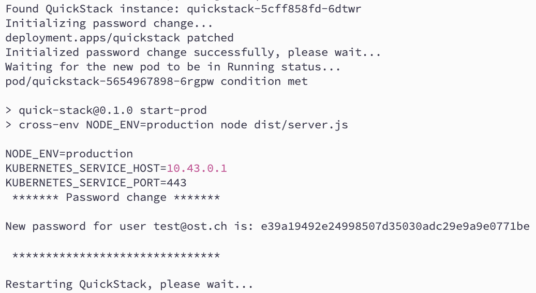Click "Restarting QuickStack, please wait..." line

pyautogui.click(x=129, y=284)
